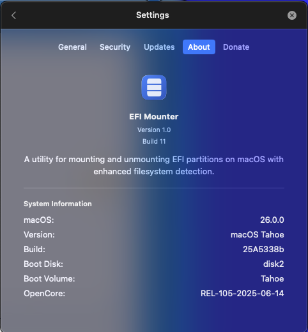Click the OpenCore value REL-105-2025-06-14
This screenshot has width=308, height=332.
pos(242,293)
